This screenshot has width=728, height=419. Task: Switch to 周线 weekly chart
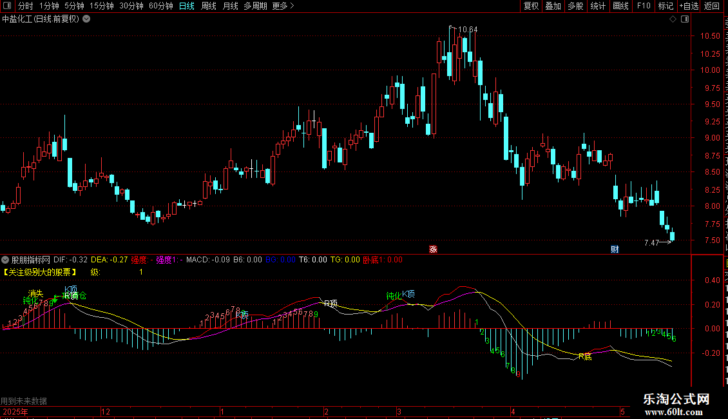tap(209, 6)
